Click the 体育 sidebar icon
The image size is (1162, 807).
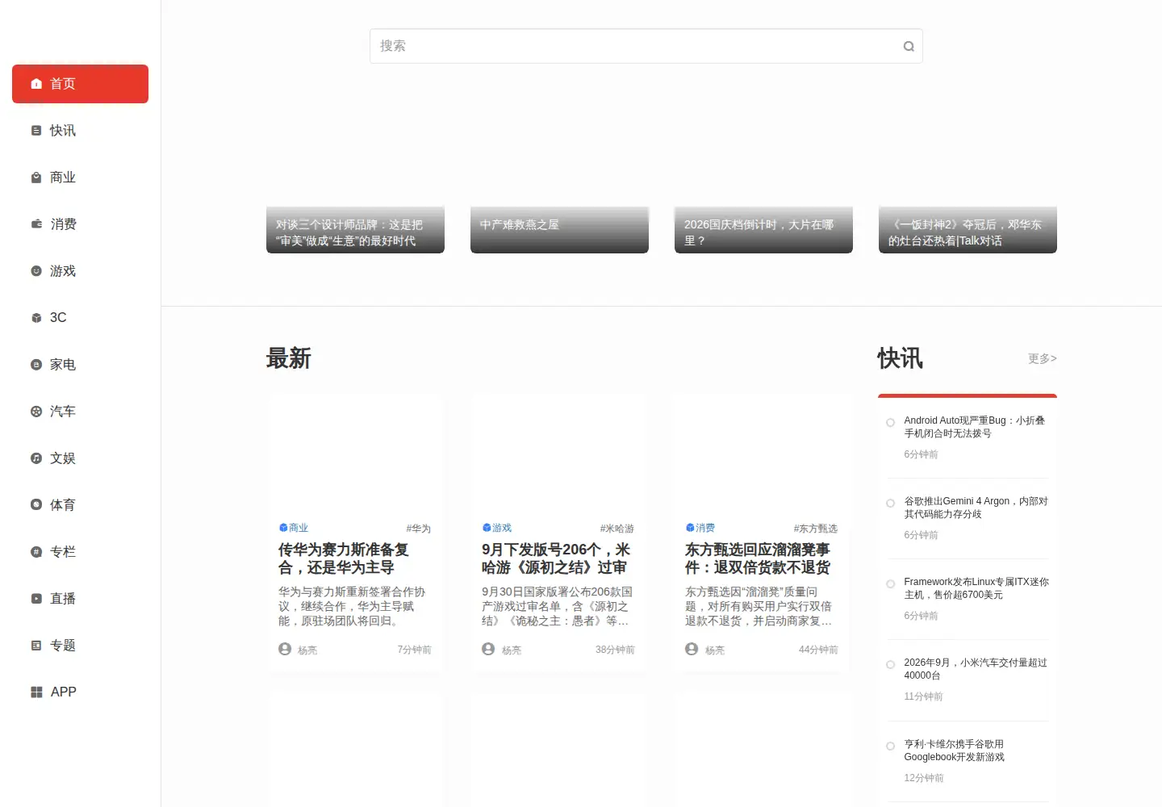tap(36, 505)
